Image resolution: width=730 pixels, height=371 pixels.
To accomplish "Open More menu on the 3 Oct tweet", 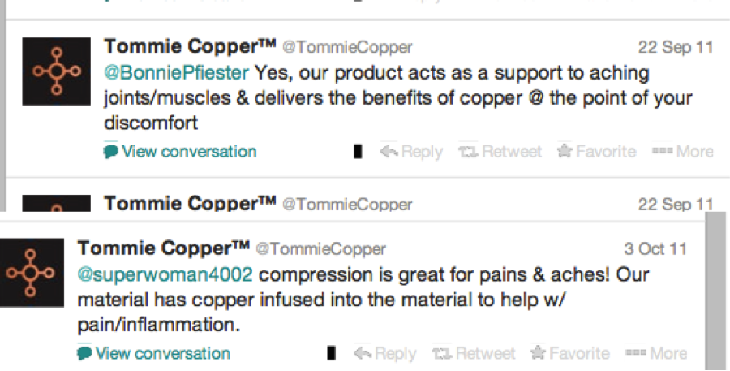I will click(x=656, y=354).
